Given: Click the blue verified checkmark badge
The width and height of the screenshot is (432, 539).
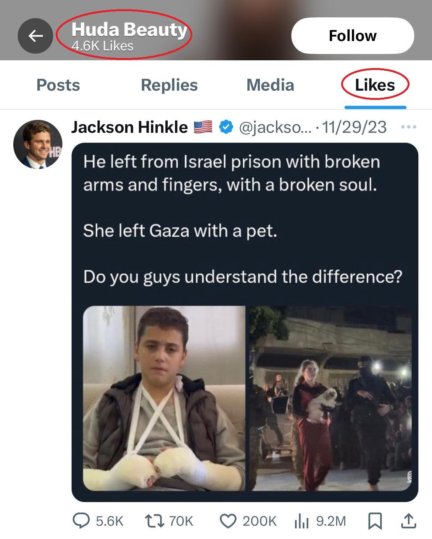Looking at the screenshot, I should coord(226,127).
